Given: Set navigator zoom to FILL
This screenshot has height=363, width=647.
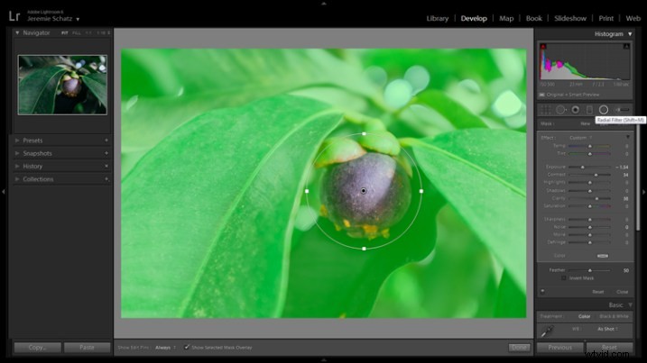Looking at the screenshot, I should pos(77,33).
